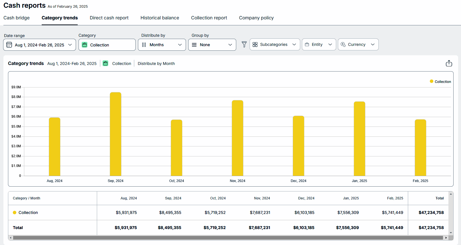Switch to the Cash bridge tab
This screenshot has height=245, width=461.
pos(17,18)
